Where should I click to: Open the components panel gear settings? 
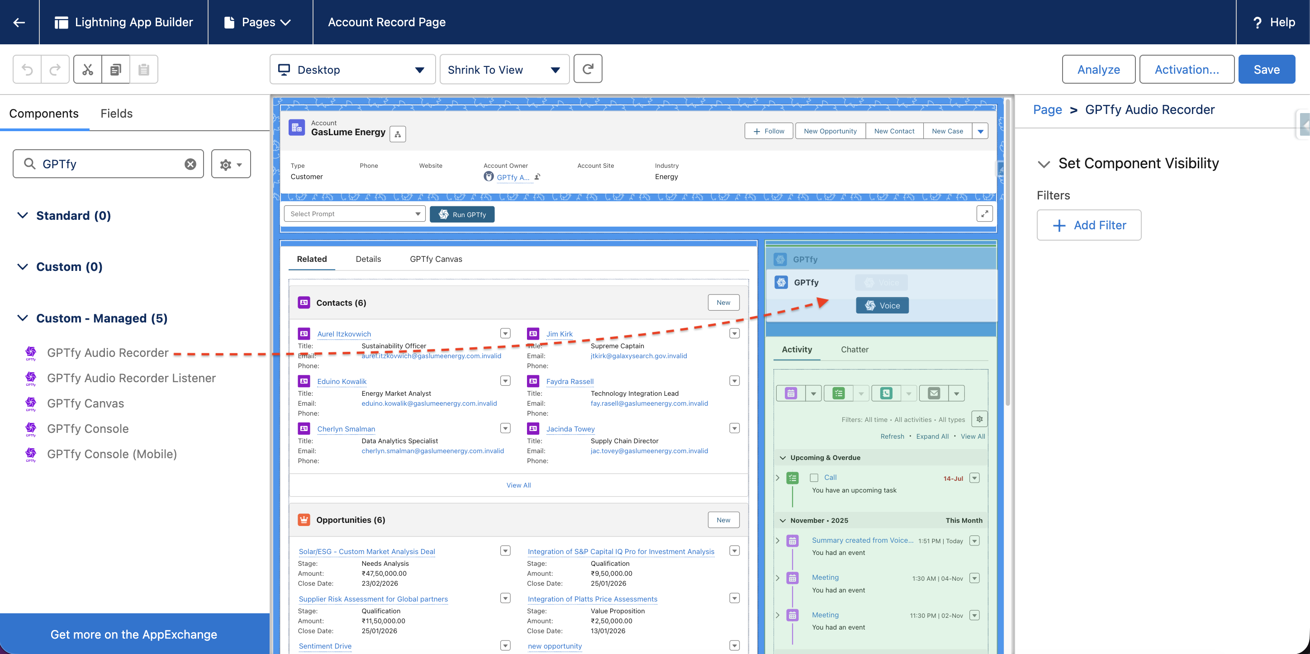pyautogui.click(x=230, y=164)
